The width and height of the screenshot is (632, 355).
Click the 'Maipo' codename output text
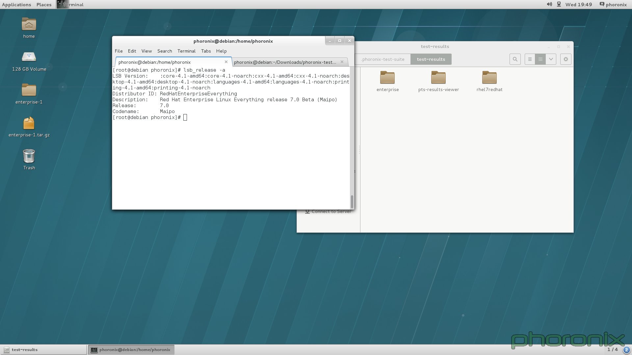tap(167, 111)
